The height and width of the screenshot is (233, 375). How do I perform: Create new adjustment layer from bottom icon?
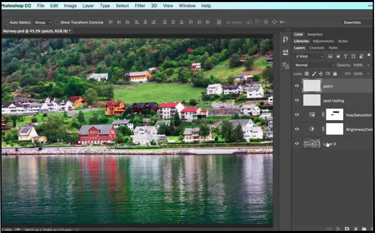(355, 229)
